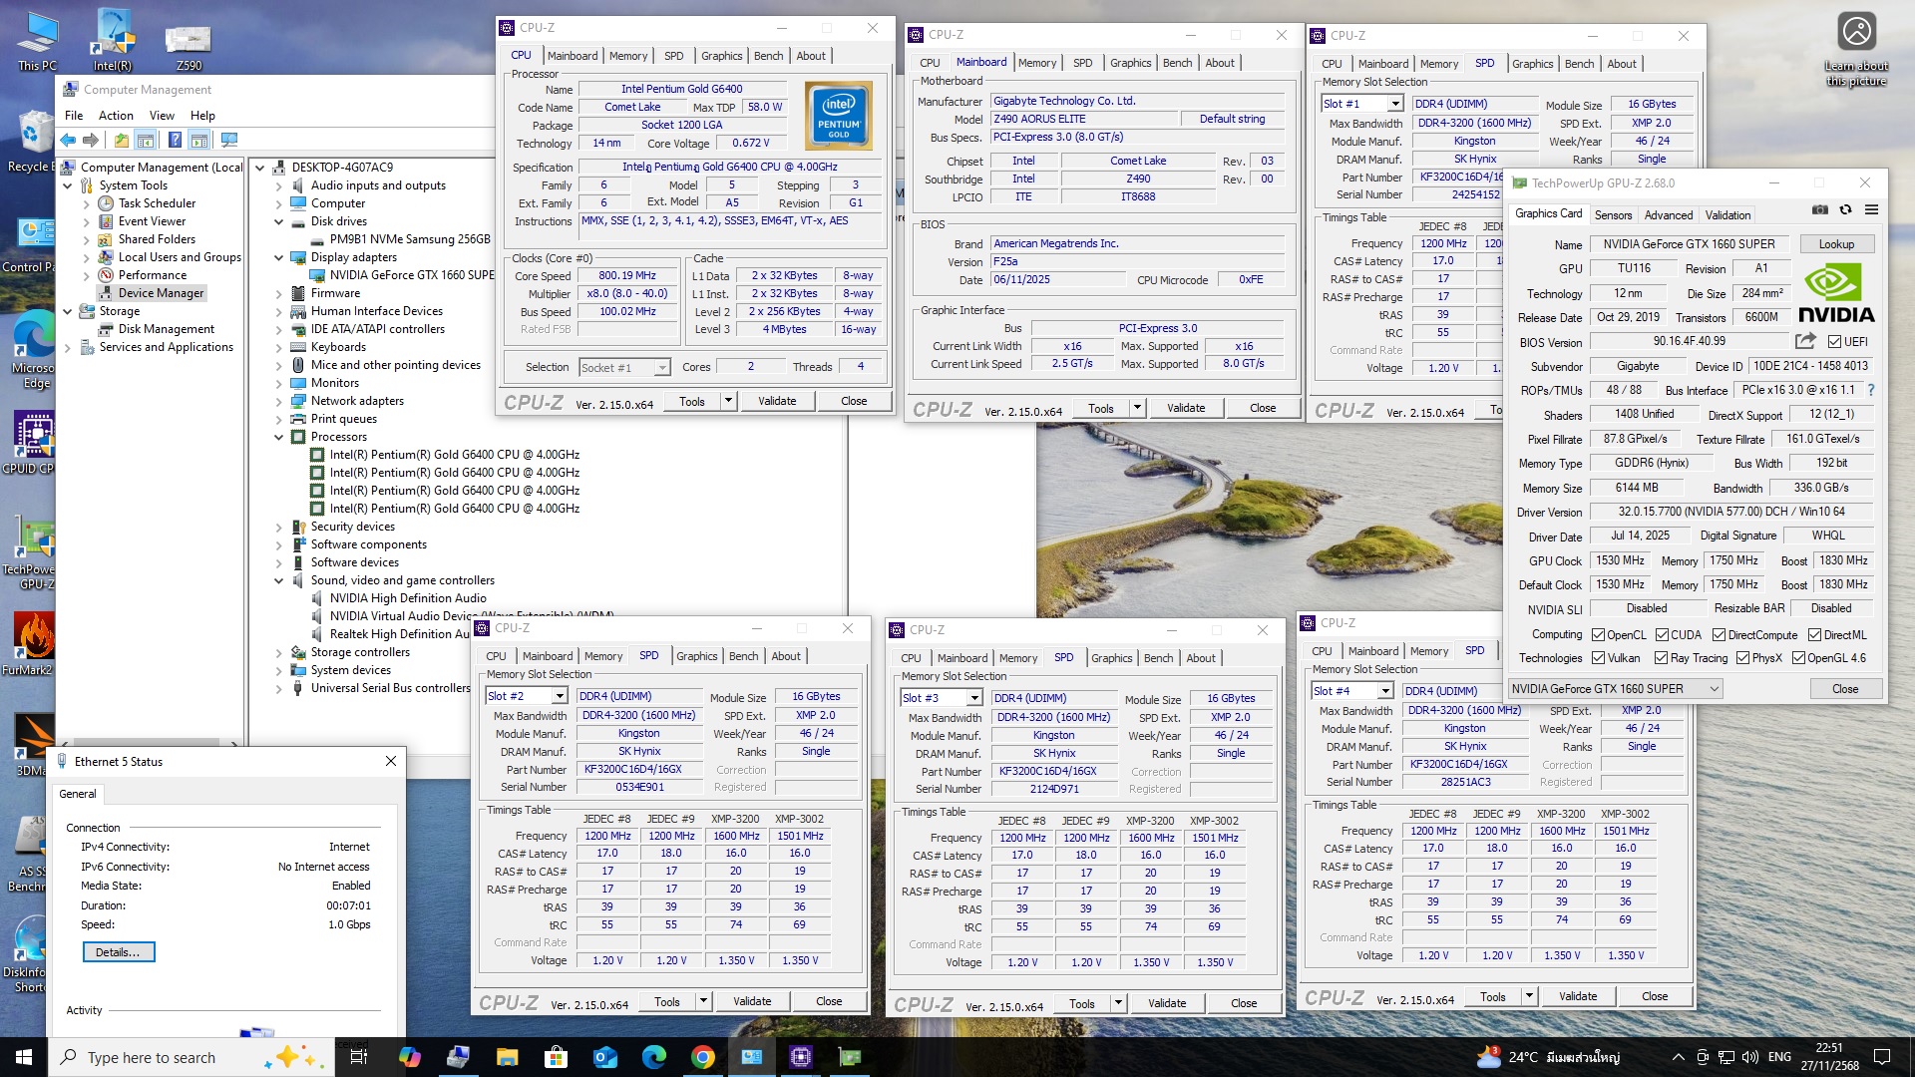This screenshot has height=1077, width=1915.
Task: Click the Help icon in Computer Management toolbar
Action: (x=175, y=141)
